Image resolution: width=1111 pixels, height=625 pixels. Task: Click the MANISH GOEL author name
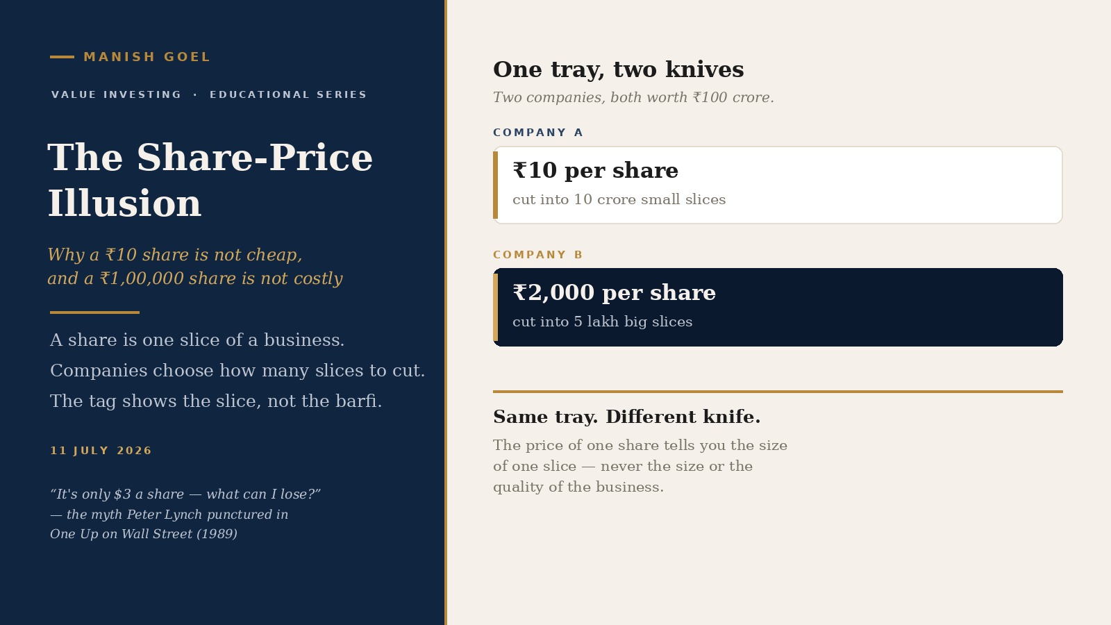147,57
